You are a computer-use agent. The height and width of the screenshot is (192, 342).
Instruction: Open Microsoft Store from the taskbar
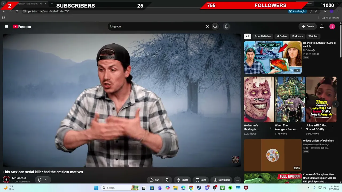[x=152, y=188]
